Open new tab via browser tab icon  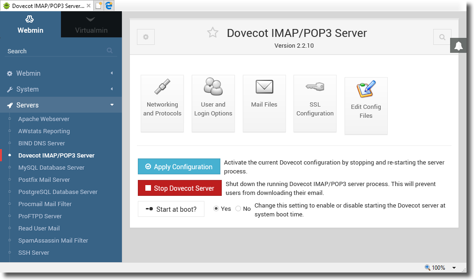(98, 6)
